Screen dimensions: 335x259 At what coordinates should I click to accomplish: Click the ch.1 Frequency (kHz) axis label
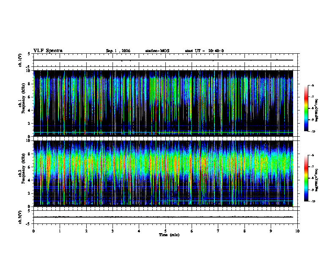coord(23,98)
